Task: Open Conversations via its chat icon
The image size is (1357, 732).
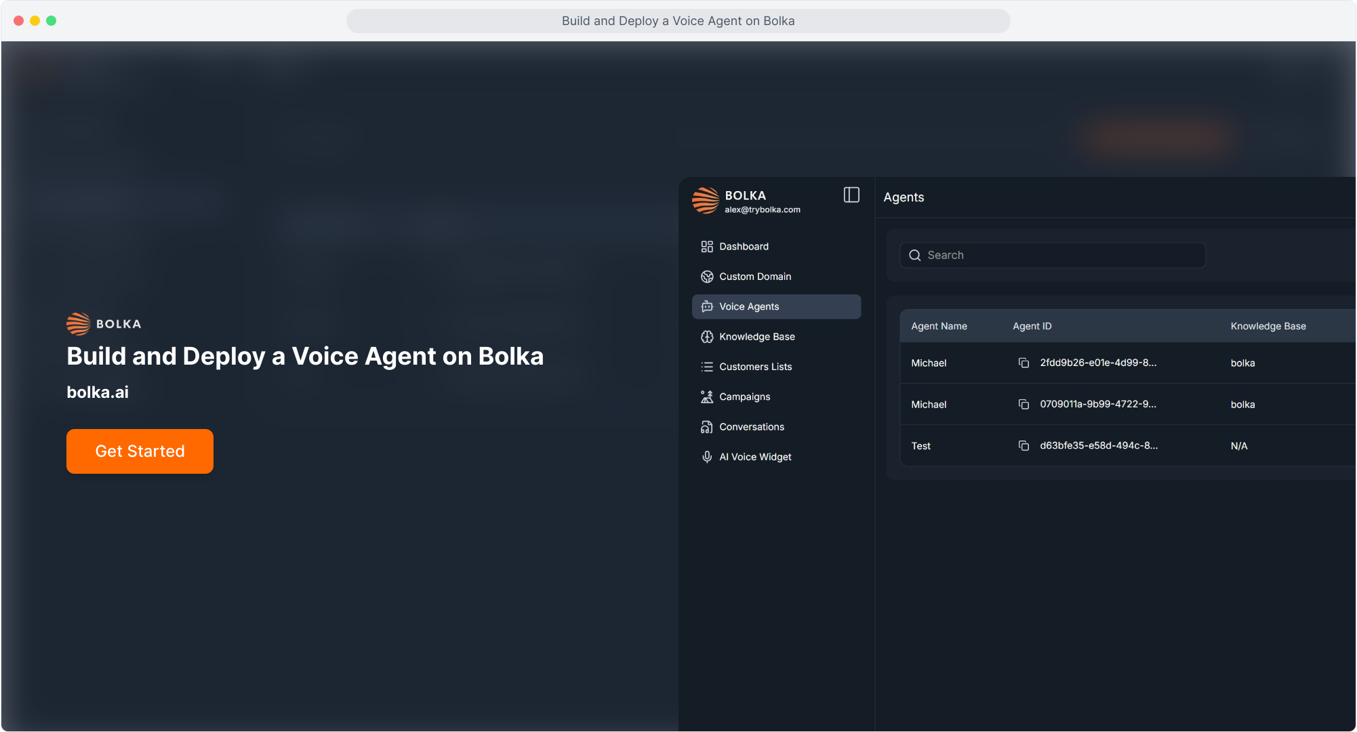Action: pos(707,426)
